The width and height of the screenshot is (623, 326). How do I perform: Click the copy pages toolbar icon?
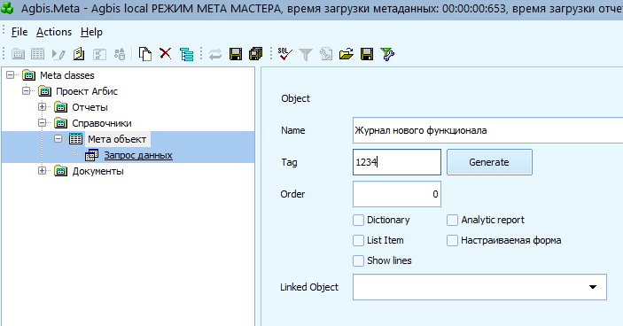tap(145, 54)
